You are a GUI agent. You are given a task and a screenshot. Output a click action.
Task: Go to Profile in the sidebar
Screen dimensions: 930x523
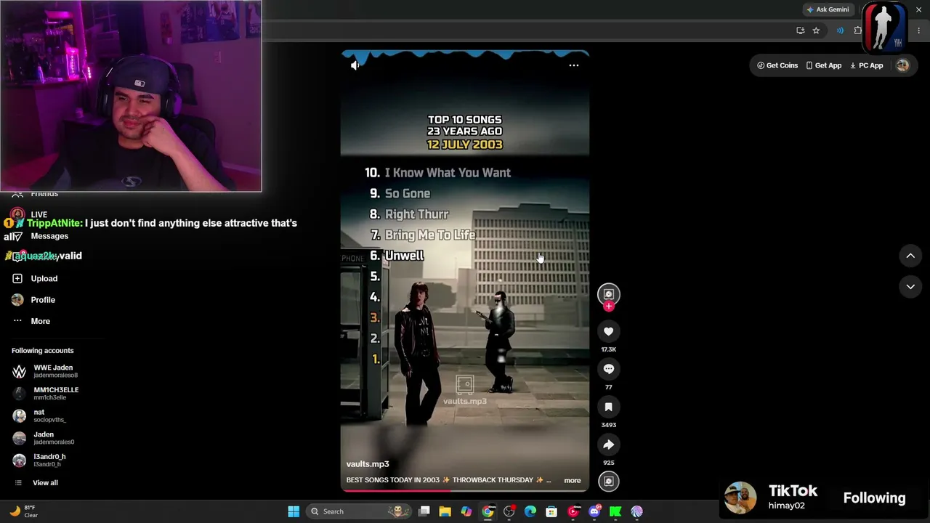(33, 300)
